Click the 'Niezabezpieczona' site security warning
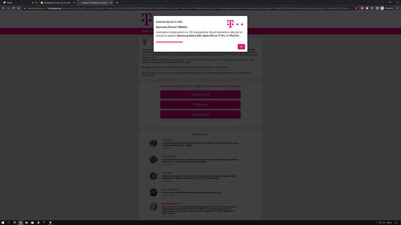Image resolution: width=401 pixels, height=225 pixels. (x=34, y=8)
